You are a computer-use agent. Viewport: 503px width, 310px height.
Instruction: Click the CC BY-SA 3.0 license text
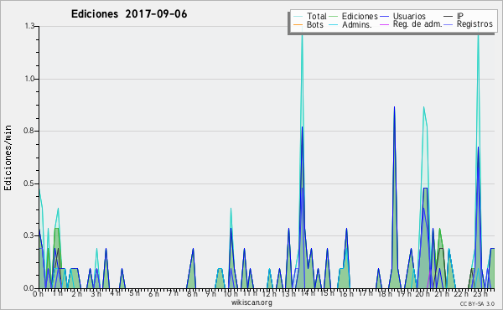477,303
